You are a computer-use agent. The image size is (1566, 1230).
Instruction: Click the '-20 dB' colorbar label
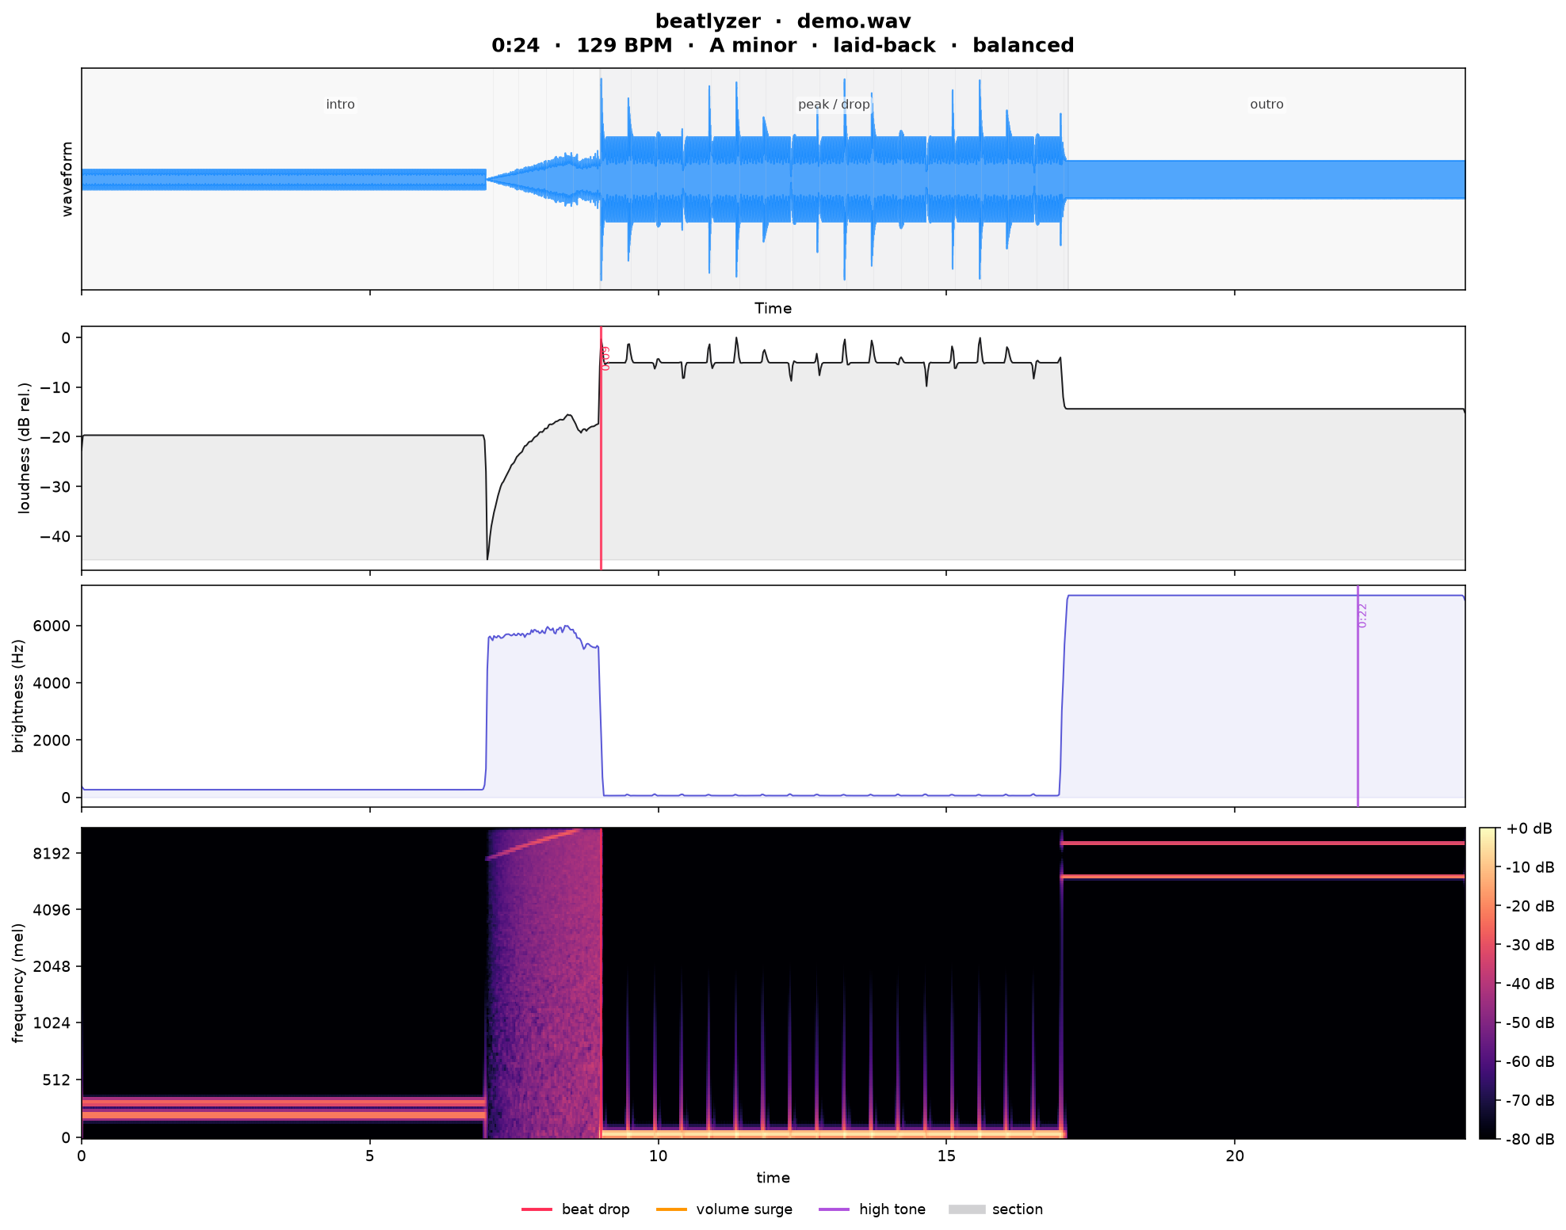[1530, 906]
